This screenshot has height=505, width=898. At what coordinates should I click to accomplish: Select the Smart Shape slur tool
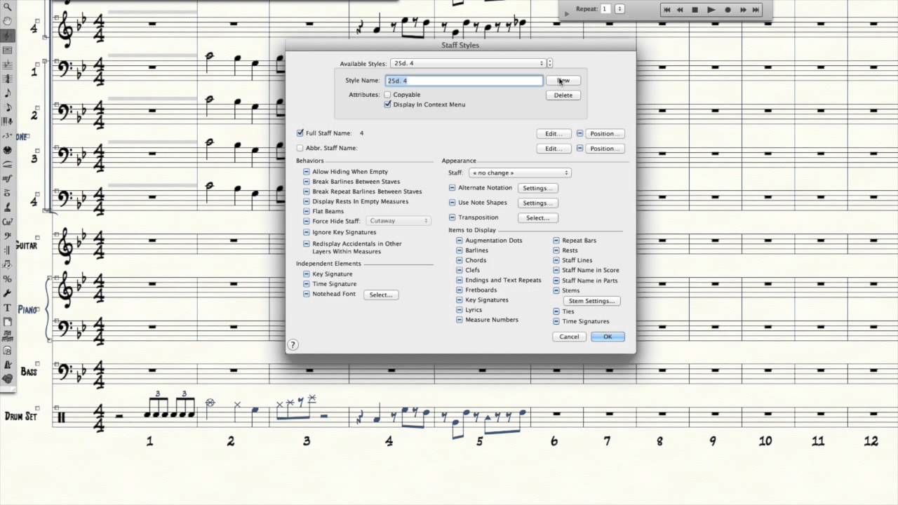coord(7,164)
